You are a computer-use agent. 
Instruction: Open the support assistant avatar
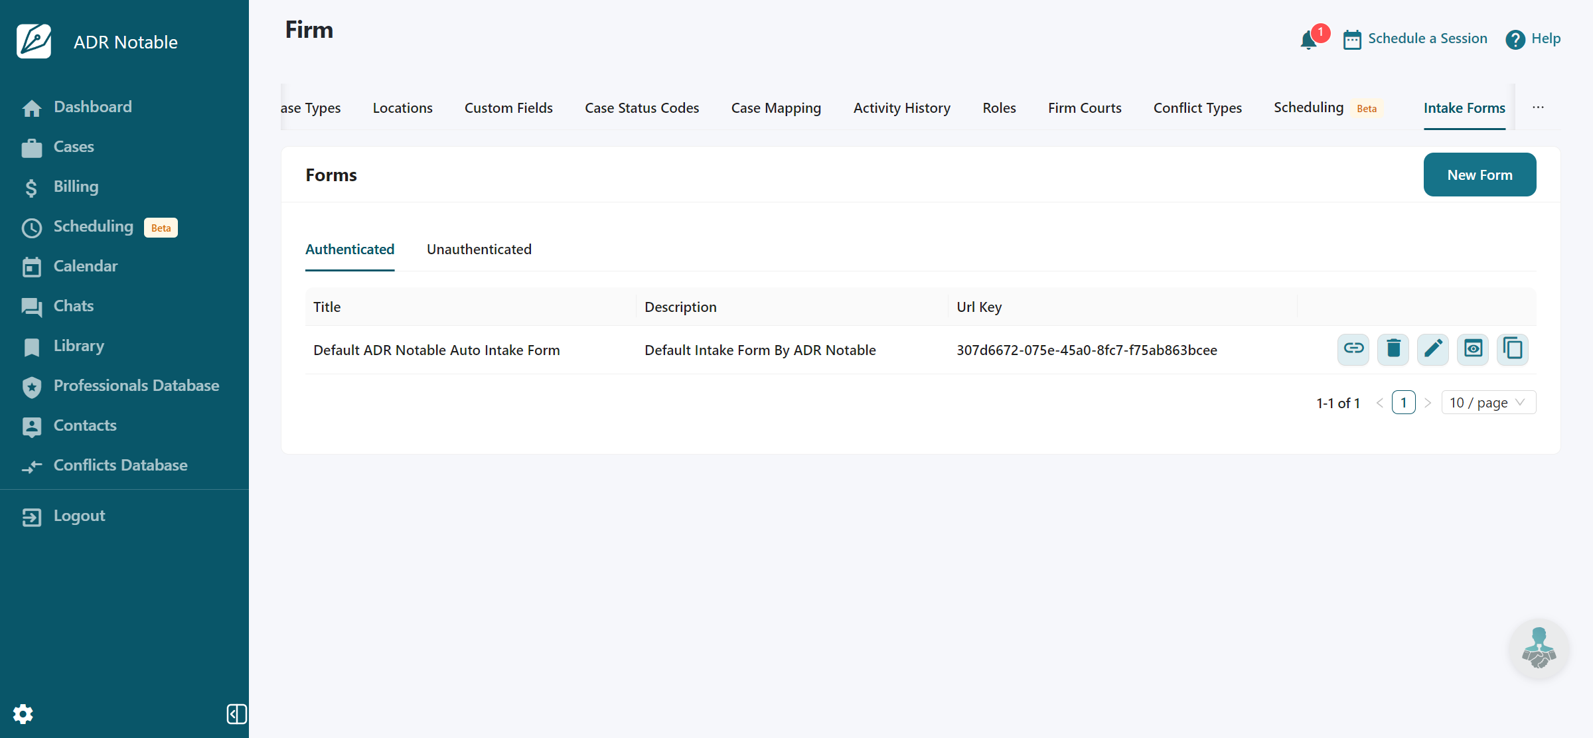[1539, 648]
